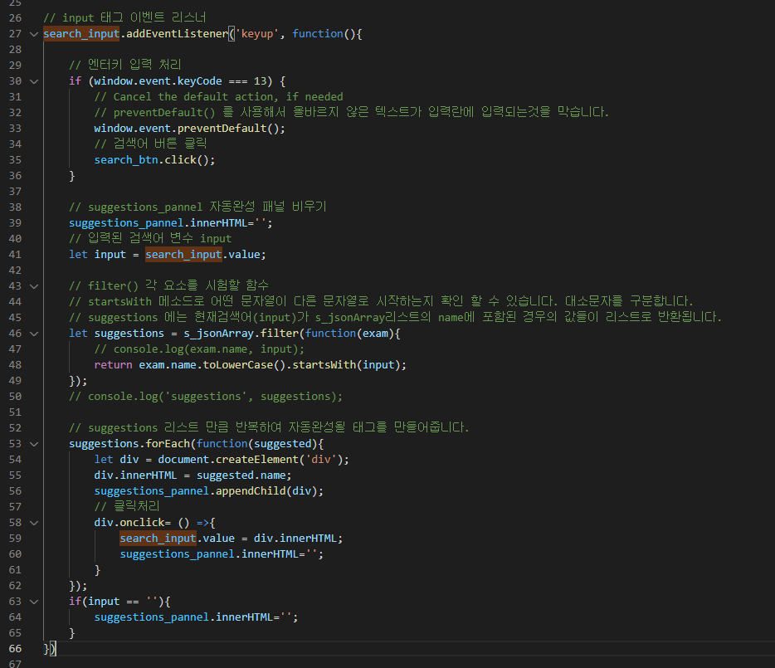Click line number 41 in the gutter

tap(15, 255)
